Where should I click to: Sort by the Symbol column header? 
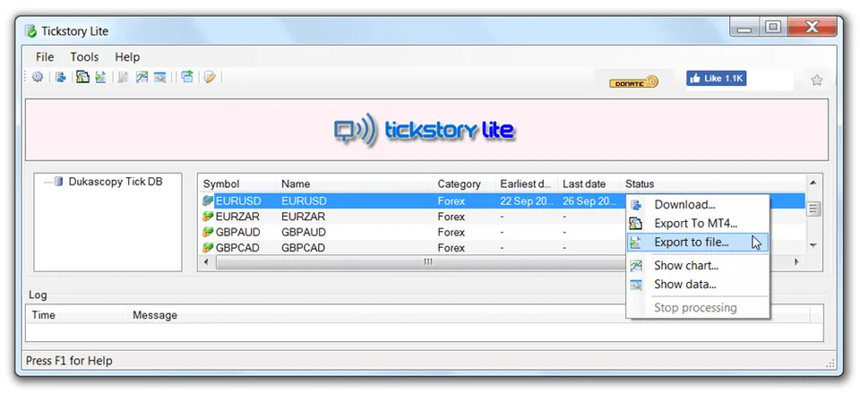point(236,184)
